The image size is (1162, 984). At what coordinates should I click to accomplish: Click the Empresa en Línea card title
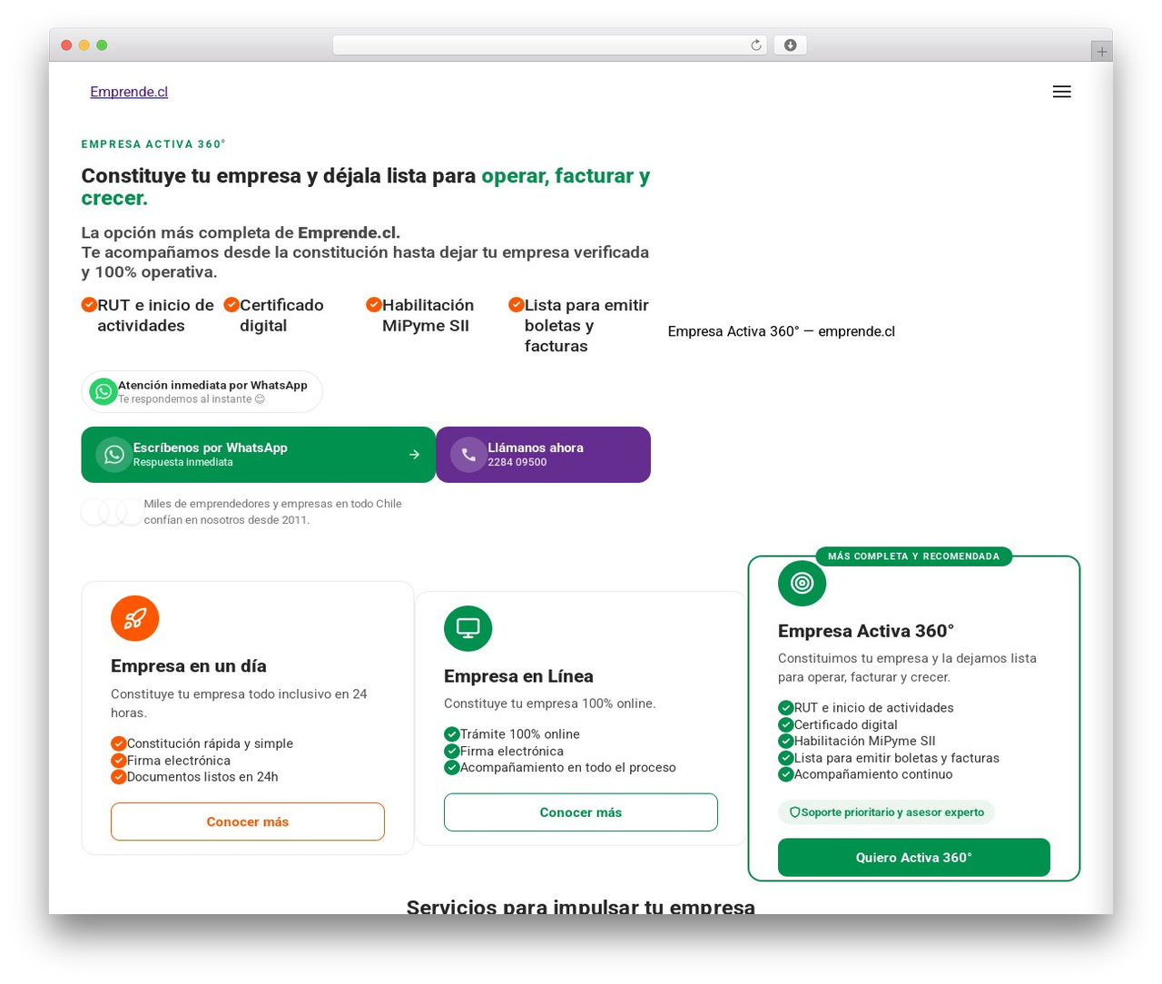coord(518,676)
